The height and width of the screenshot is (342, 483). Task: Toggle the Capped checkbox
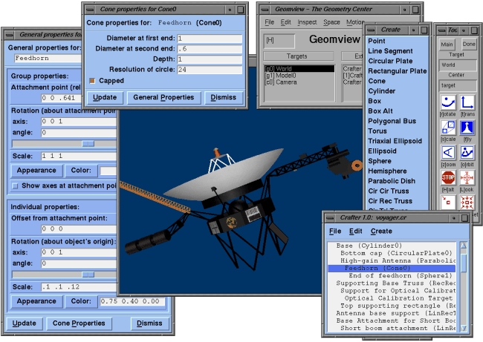[93, 80]
